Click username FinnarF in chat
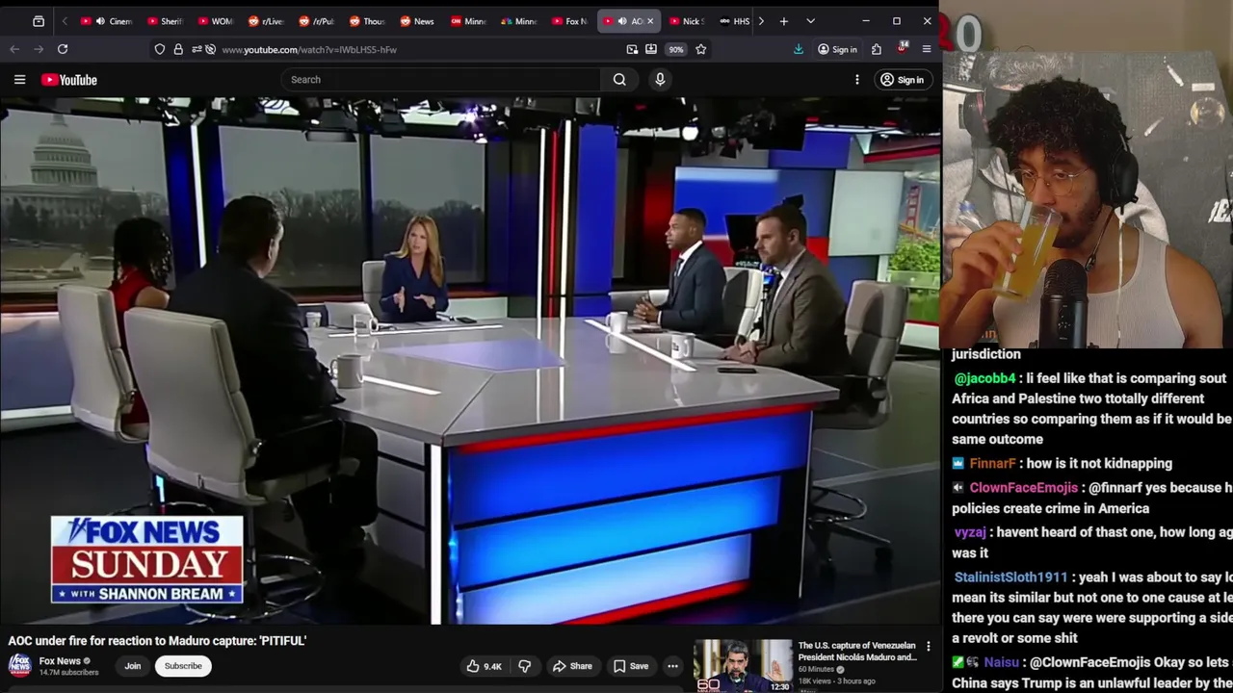The image size is (1233, 693). pyautogui.click(x=992, y=463)
